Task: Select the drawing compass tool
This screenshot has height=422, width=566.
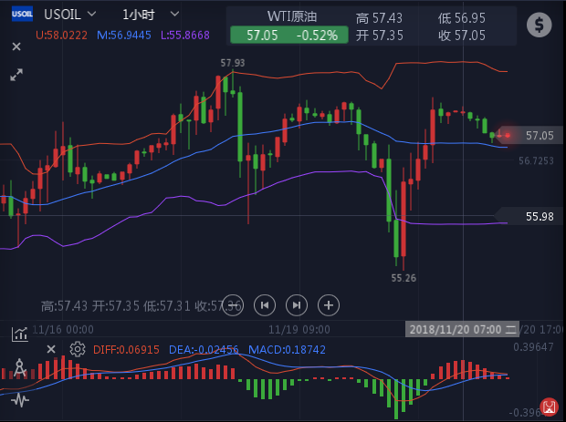Action: 18,369
